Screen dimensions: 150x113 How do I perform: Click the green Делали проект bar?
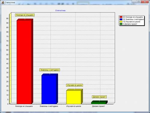[x=99, y=103]
